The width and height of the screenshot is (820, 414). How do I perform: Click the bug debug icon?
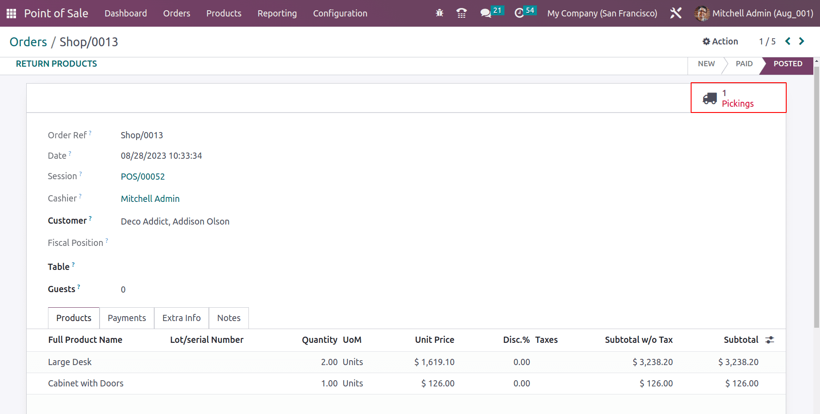440,13
